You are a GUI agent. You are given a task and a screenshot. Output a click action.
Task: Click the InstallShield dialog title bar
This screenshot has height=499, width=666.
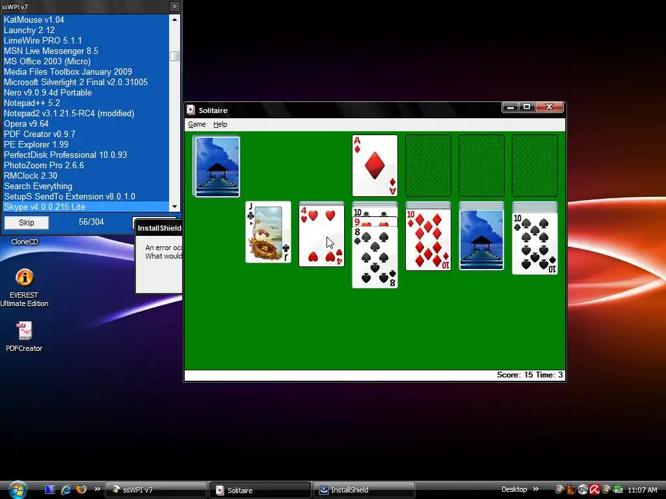tap(159, 228)
